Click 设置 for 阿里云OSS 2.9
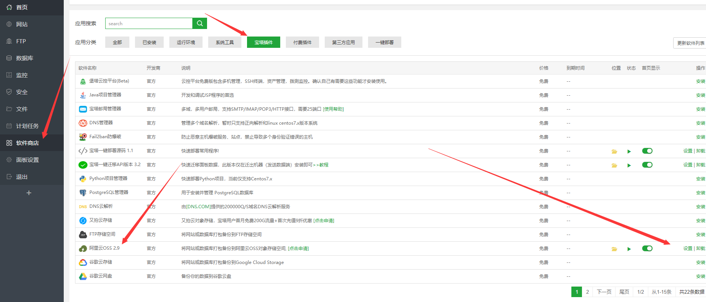This screenshot has width=706, height=302. pos(688,249)
